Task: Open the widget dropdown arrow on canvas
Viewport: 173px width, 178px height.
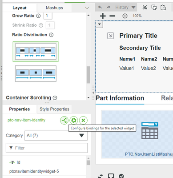Action: click(x=100, y=24)
